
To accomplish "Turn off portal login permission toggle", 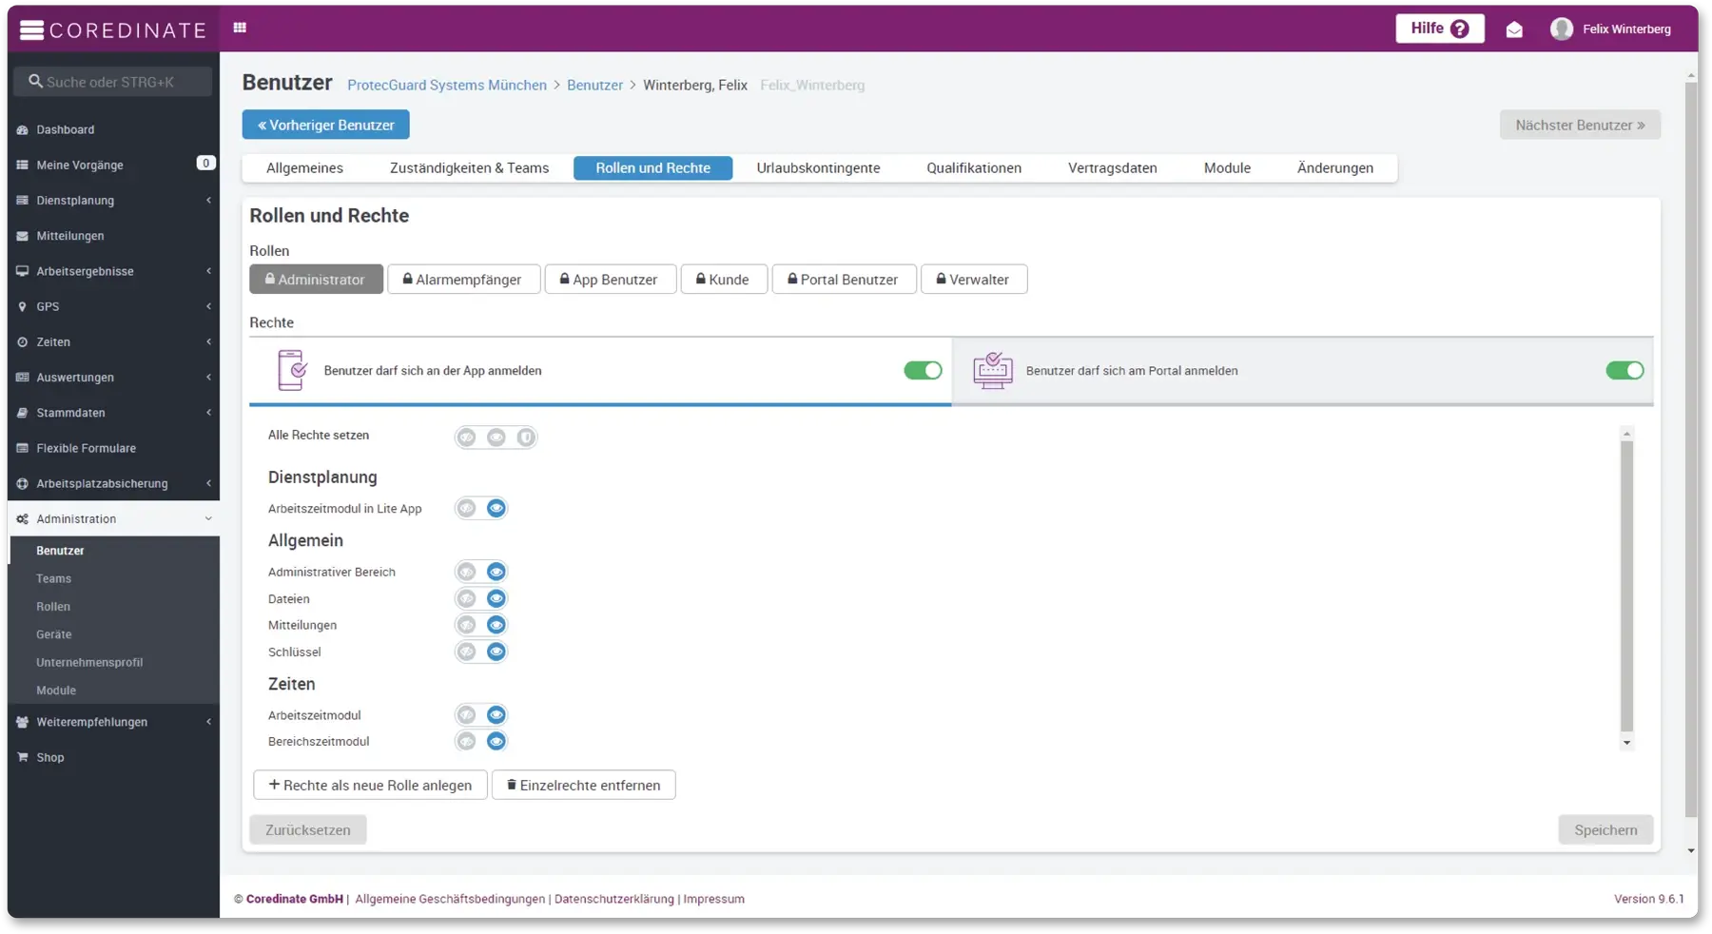I will pos(1624,370).
